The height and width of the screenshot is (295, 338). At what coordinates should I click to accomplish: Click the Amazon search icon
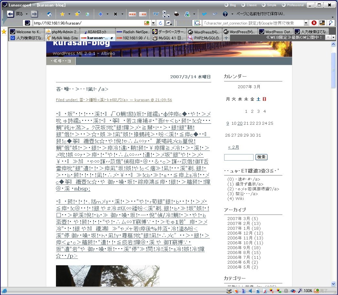click(x=322, y=23)
